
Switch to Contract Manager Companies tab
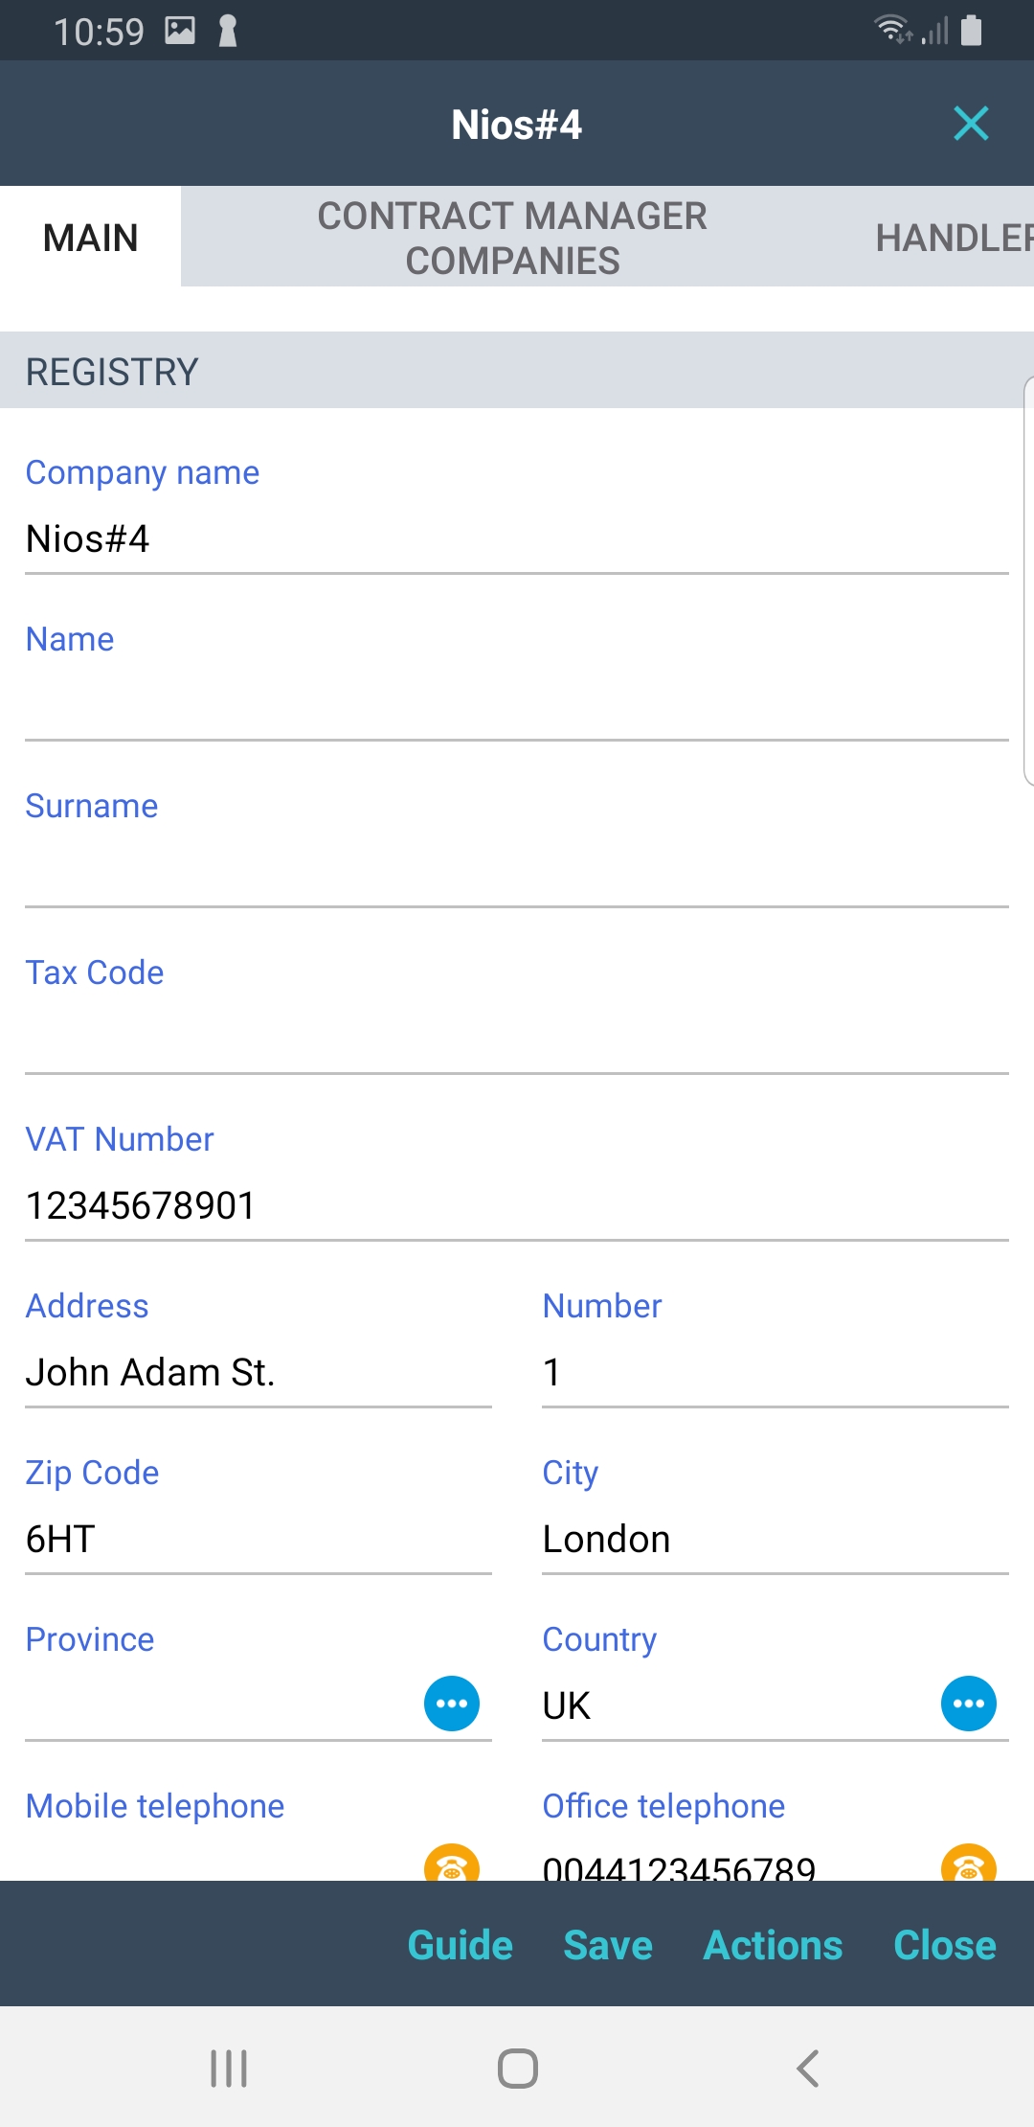click(x=512, y=238)
